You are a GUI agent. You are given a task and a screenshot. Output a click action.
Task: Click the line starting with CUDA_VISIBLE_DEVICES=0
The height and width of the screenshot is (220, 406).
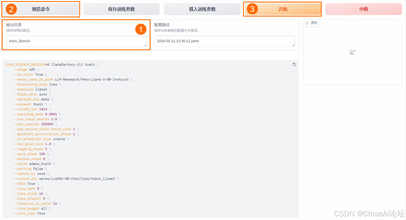click(x=52, y=65)
